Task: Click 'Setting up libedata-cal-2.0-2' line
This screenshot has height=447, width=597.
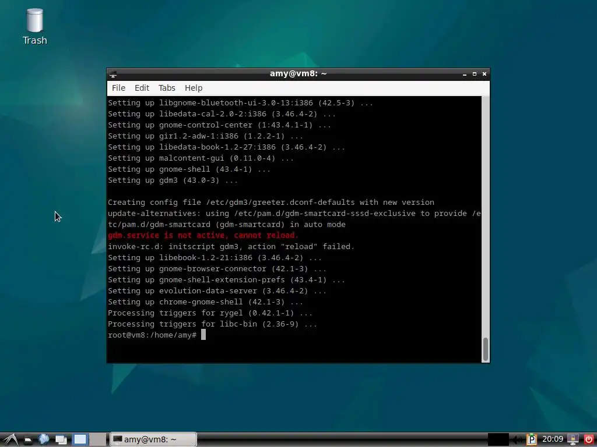Action: point(222,113)
